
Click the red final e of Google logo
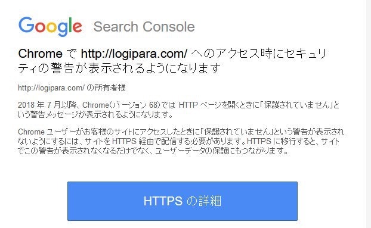tap(77, 27)
